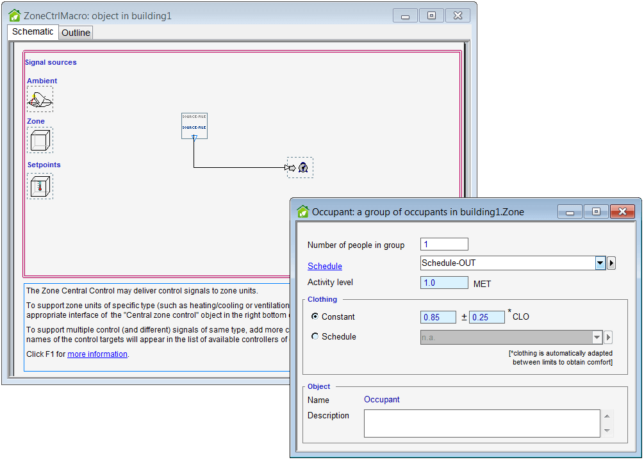Open schedule details arrow beside Schedule-OUT

point(611,263)
